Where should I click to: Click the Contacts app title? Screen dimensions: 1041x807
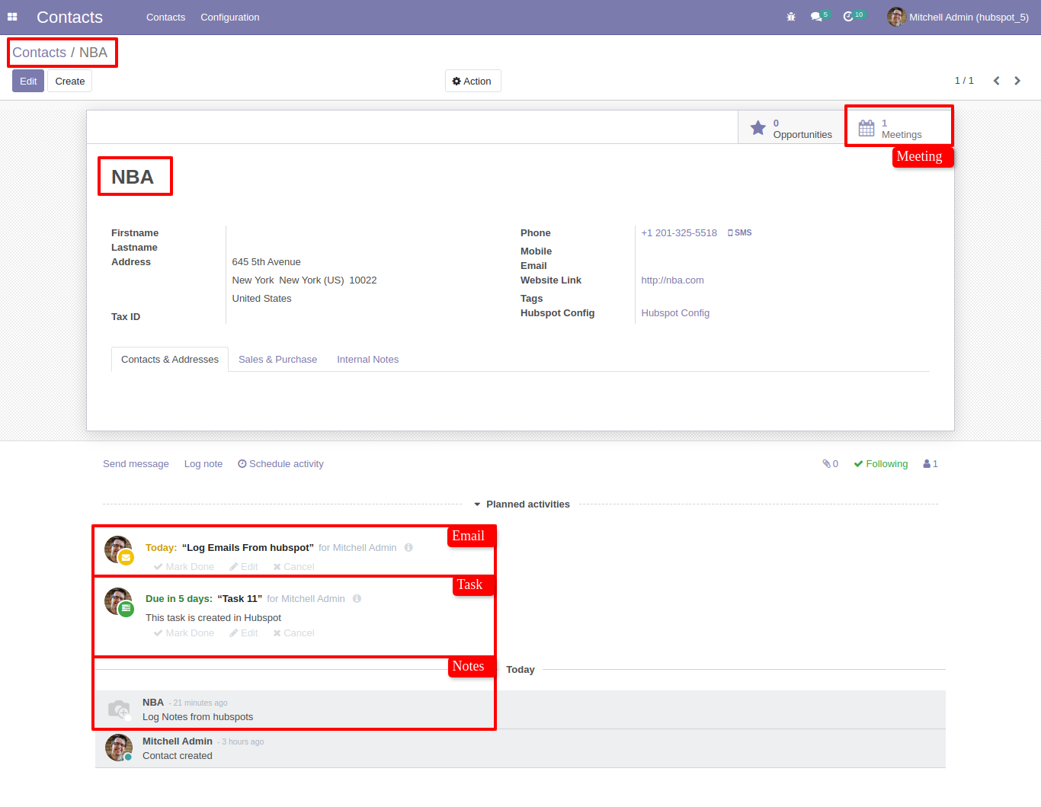(x=69, y=17)
